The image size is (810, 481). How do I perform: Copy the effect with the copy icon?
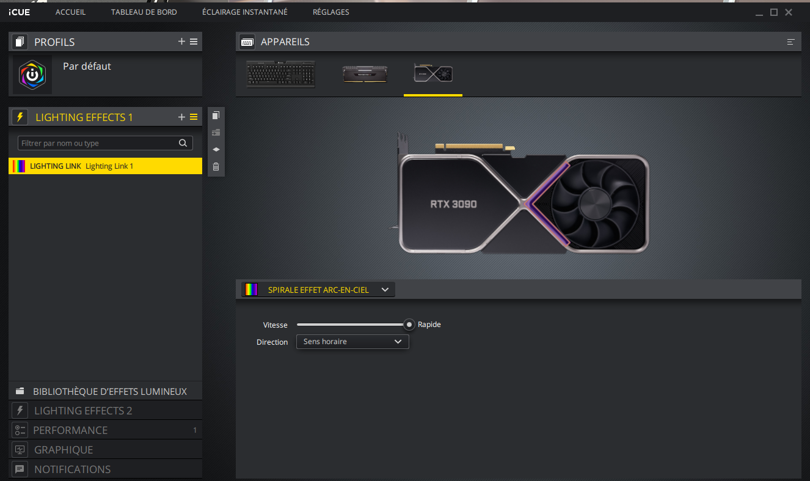(x=216, y=115)
